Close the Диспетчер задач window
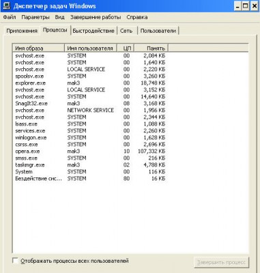Viewport: 260px width, 273px height. (255, 5)
